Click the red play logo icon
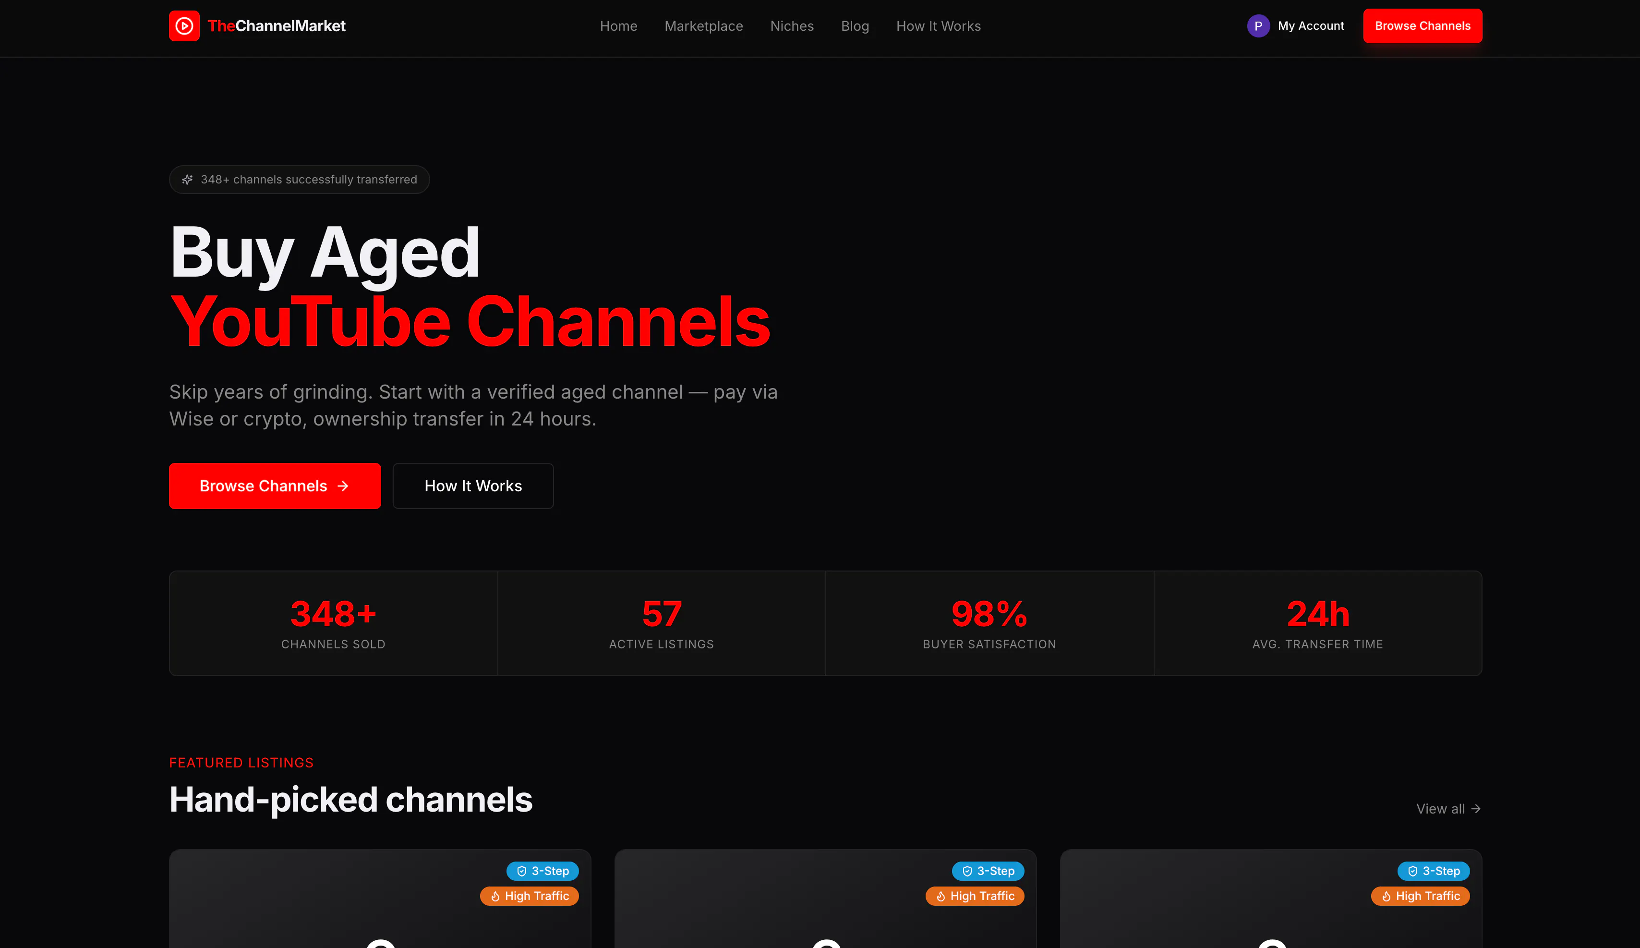 184,26
